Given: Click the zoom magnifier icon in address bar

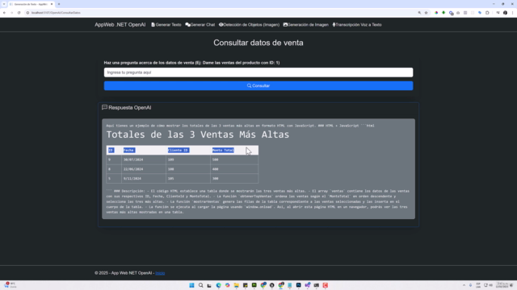Looking at the screenshot, I should point(419,13).
